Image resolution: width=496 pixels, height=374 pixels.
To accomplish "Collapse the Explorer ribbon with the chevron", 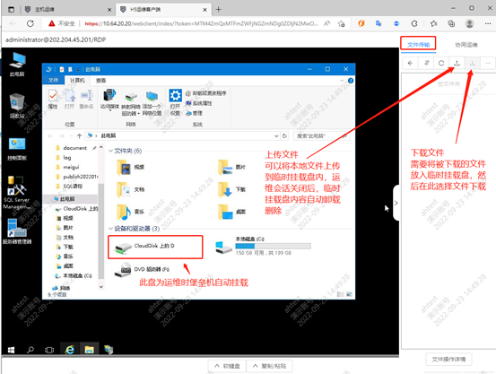I will tap(342, 81).
